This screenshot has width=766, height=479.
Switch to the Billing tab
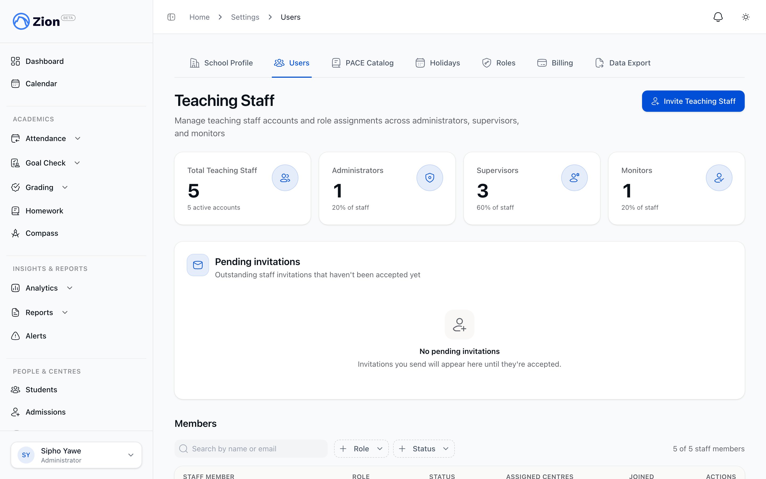555,63
